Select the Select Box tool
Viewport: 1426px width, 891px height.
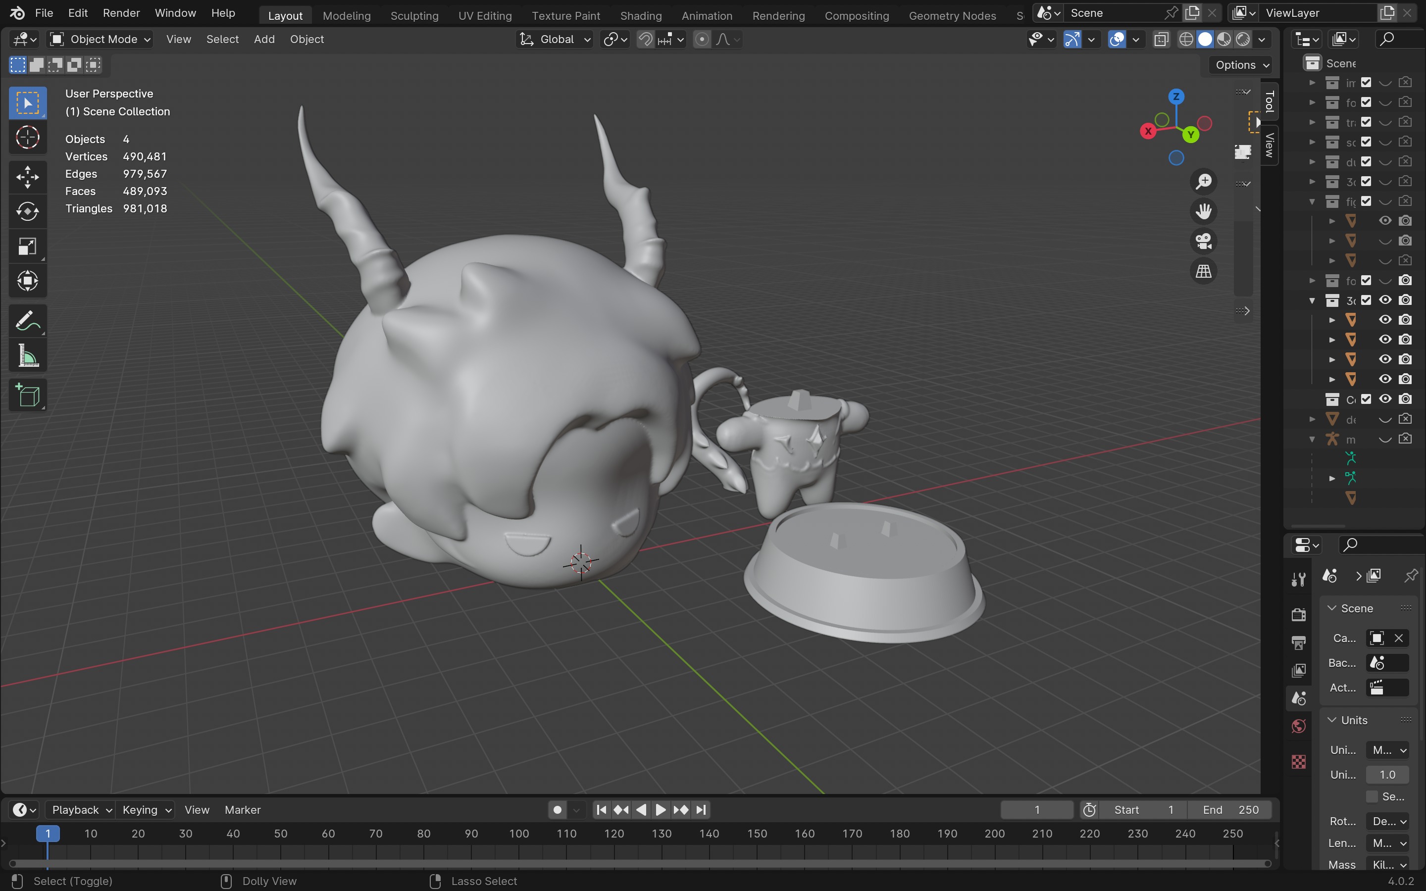pos(28,103)
